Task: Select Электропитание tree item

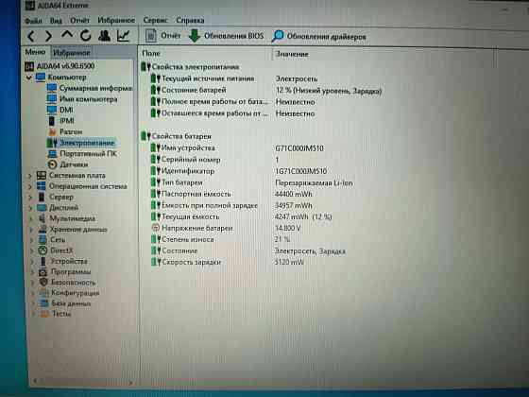Action: pyautogui.click(x=81, y=143)
